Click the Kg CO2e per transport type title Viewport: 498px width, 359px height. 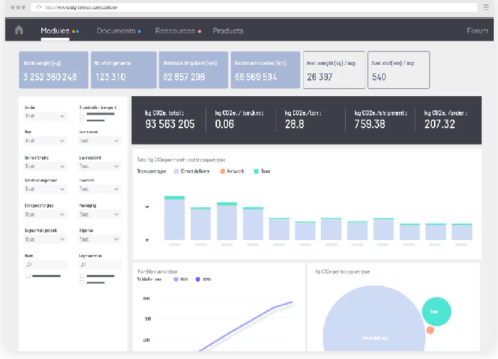[x=342, y=272]
